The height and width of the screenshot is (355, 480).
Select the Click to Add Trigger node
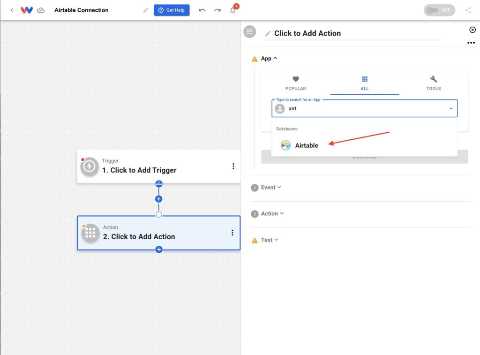click(x=158, y=166)
